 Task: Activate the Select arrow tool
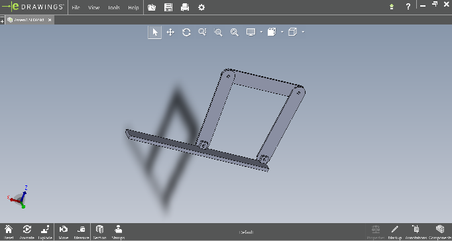click(155, 32)
